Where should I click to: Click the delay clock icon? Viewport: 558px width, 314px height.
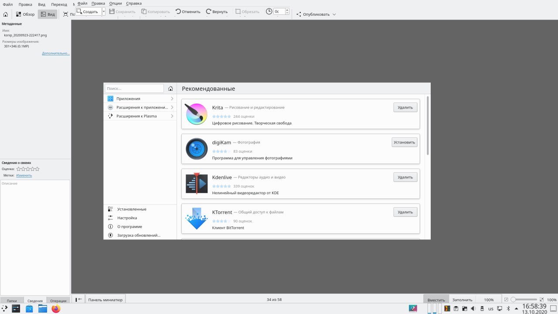(269, 11)
